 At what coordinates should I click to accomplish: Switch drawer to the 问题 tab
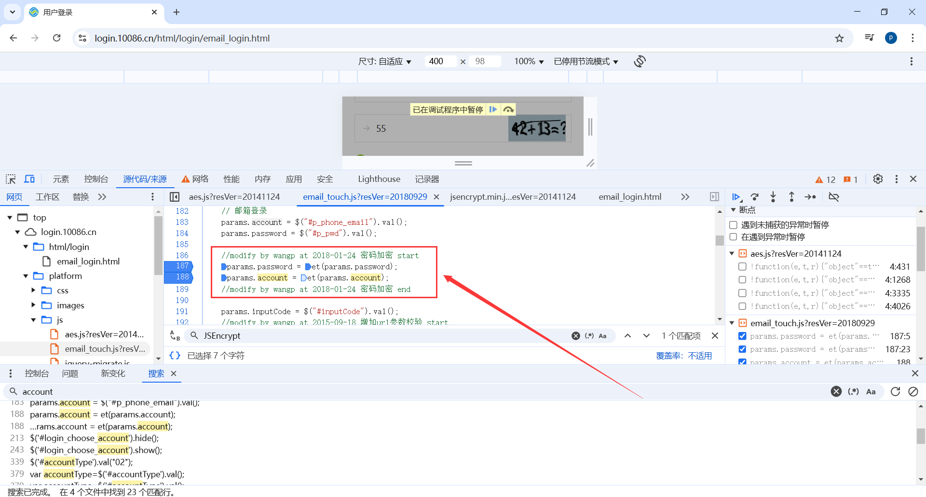tap(70, 373)
